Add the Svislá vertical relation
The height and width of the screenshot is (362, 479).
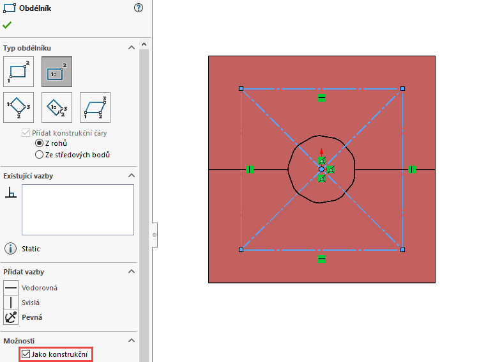click(11, 303)
